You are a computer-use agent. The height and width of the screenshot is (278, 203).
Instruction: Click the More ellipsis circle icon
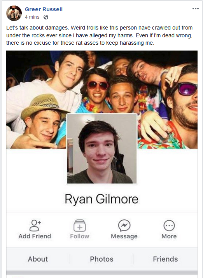pos(169,226)
